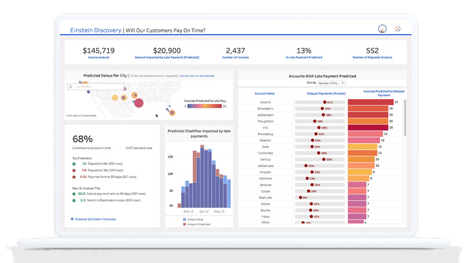Select the Centizu account name
468x263 pixels.
coord(265,159)
